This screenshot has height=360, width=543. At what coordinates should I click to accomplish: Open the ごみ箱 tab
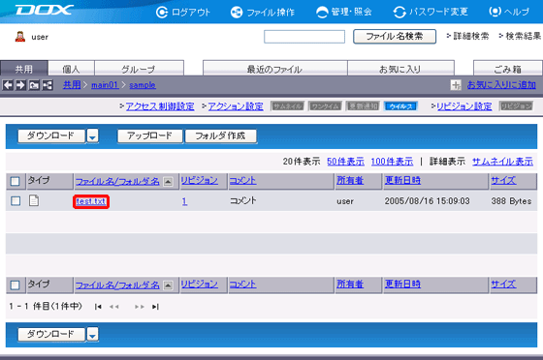pyautogui.click(x=508, y=69)
